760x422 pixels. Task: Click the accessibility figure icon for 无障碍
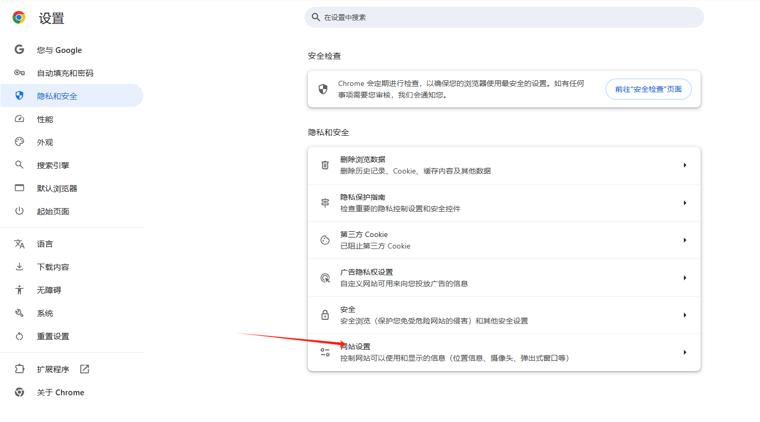coord(19,290)
